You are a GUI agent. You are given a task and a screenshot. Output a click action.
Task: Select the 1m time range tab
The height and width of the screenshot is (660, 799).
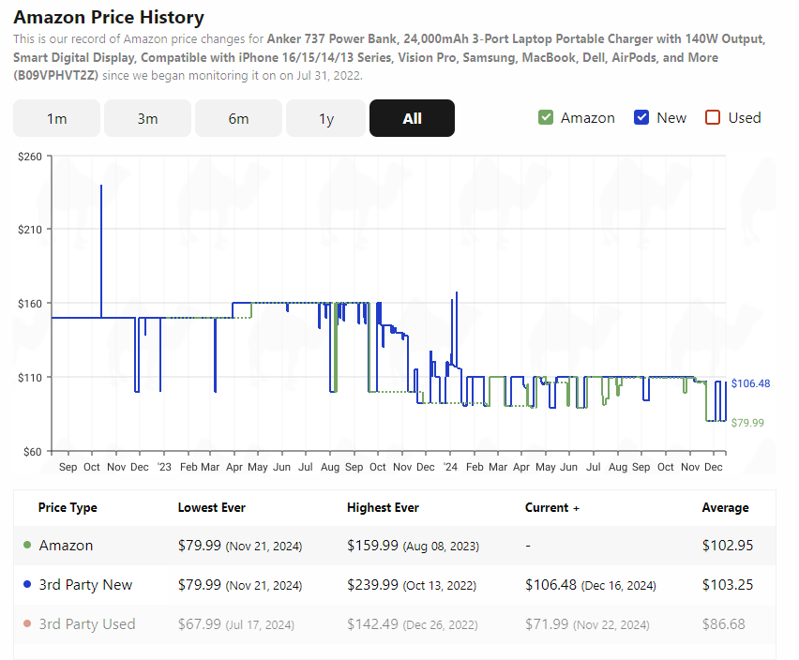pos(56,118)
